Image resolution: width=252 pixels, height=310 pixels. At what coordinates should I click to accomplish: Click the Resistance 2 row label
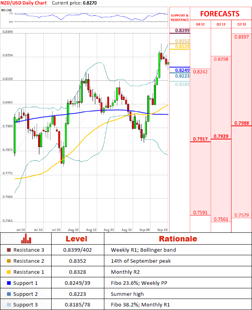(x=29, y=261)
